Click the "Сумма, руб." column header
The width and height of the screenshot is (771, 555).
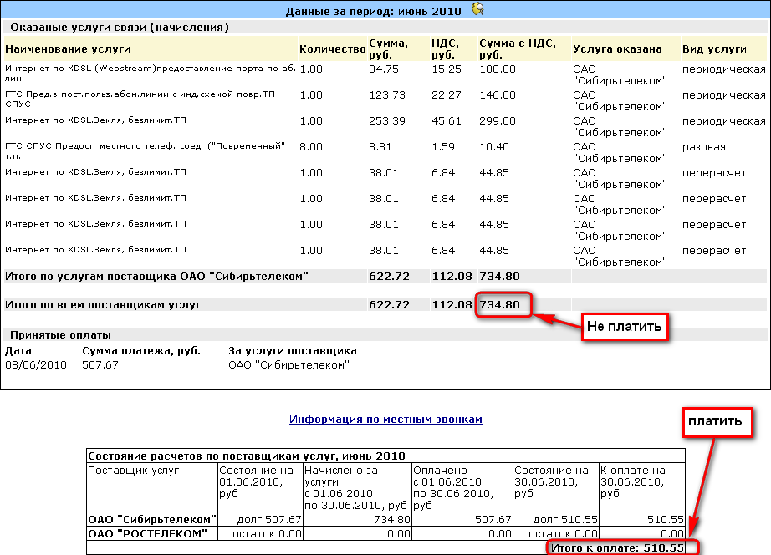tap(389, 48)
